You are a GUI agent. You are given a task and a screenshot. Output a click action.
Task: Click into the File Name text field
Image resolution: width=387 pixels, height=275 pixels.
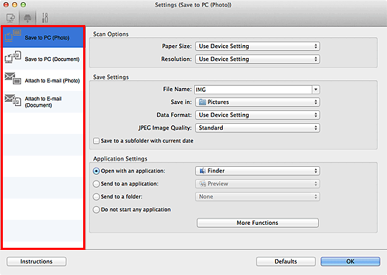point(253,90)
